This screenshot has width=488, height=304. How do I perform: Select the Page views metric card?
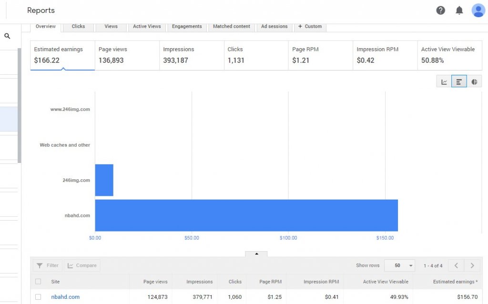pos(127,55)
